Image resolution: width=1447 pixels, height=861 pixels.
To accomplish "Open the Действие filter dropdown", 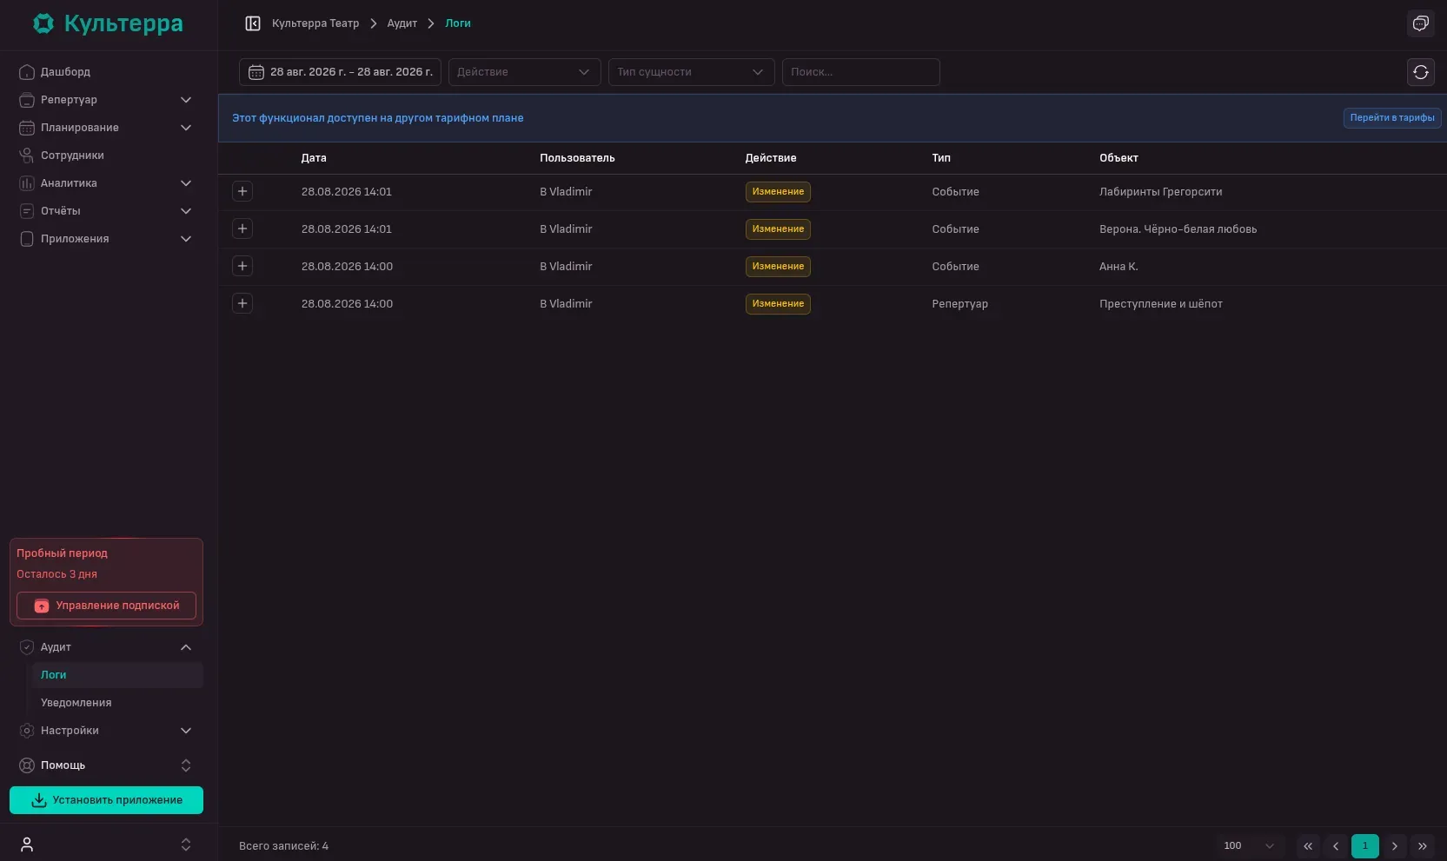I will 524,72.
